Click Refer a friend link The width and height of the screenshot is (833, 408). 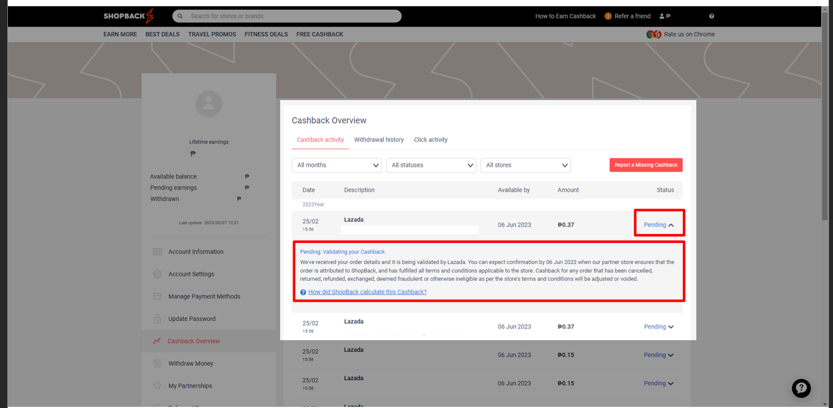point(633,16)
